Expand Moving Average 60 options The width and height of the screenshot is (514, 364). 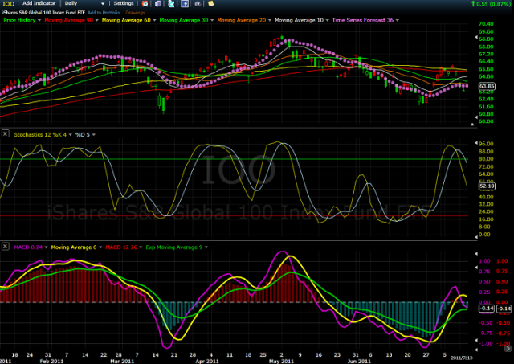point(154,20)
